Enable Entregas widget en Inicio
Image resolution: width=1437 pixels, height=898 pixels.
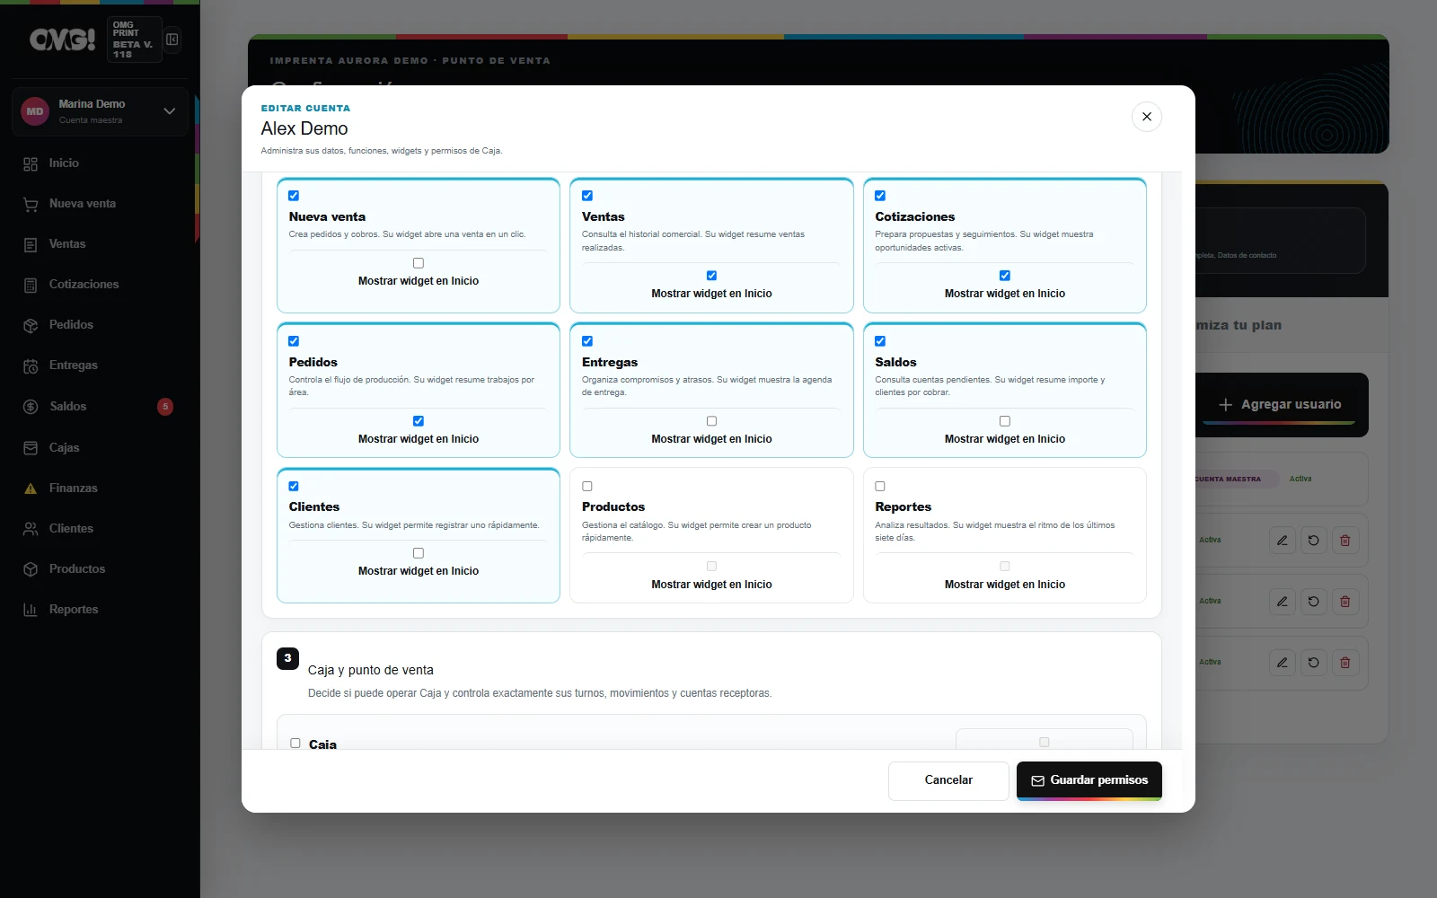point(711,421)
